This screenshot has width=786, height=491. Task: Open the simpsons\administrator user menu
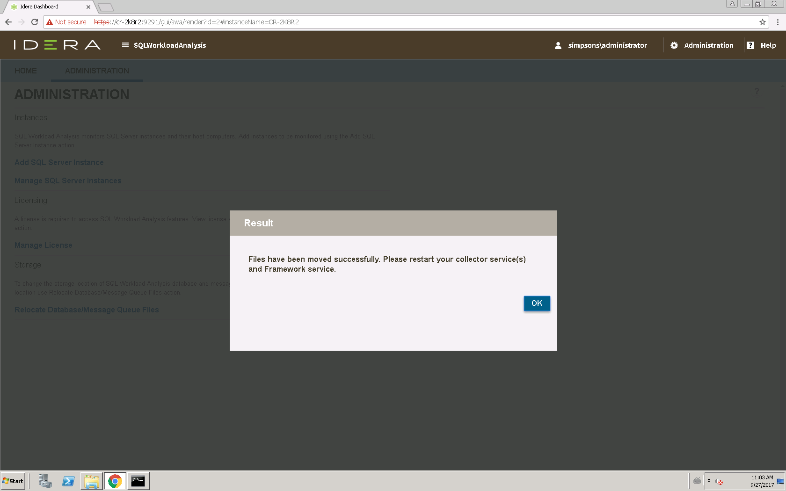pyautogui.click(x=607, y=45)
